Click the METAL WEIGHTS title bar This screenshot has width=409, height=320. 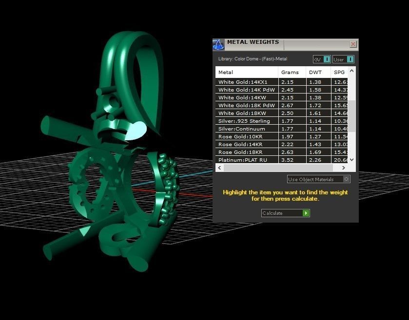click(x=286, y=44)
